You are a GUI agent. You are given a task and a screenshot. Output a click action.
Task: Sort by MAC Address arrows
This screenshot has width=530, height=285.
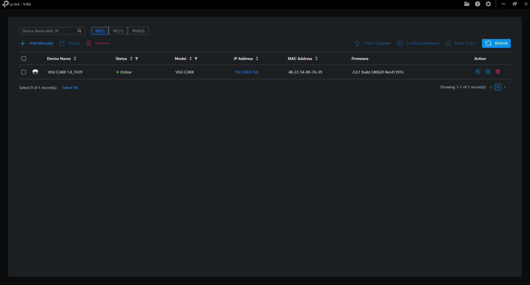coord(316,59)
